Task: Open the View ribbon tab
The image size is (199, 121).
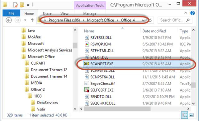Action: point(64,13)
